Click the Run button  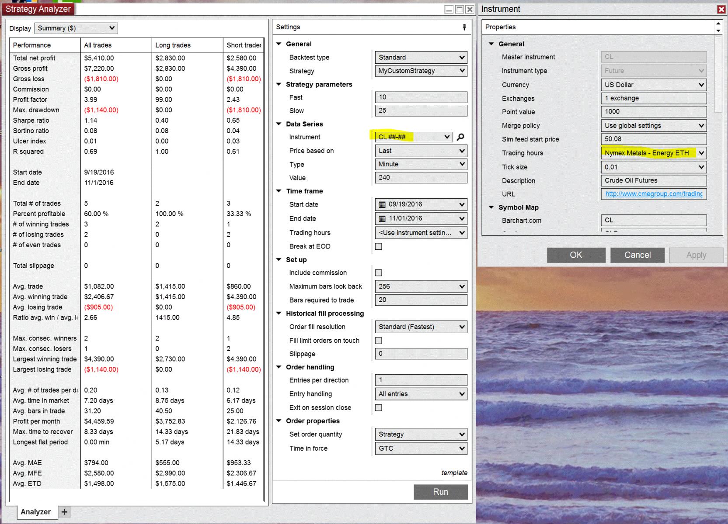440,492
